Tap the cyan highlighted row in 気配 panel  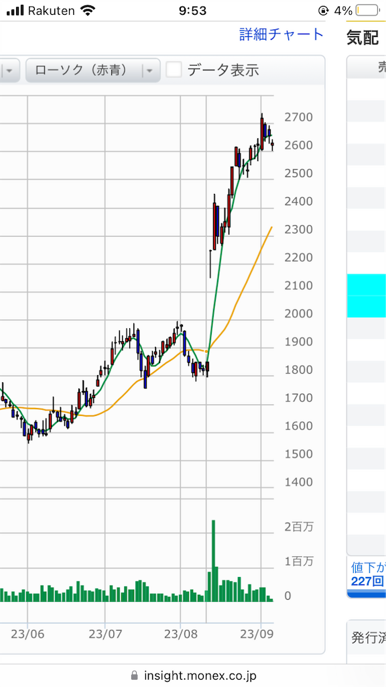367,296
